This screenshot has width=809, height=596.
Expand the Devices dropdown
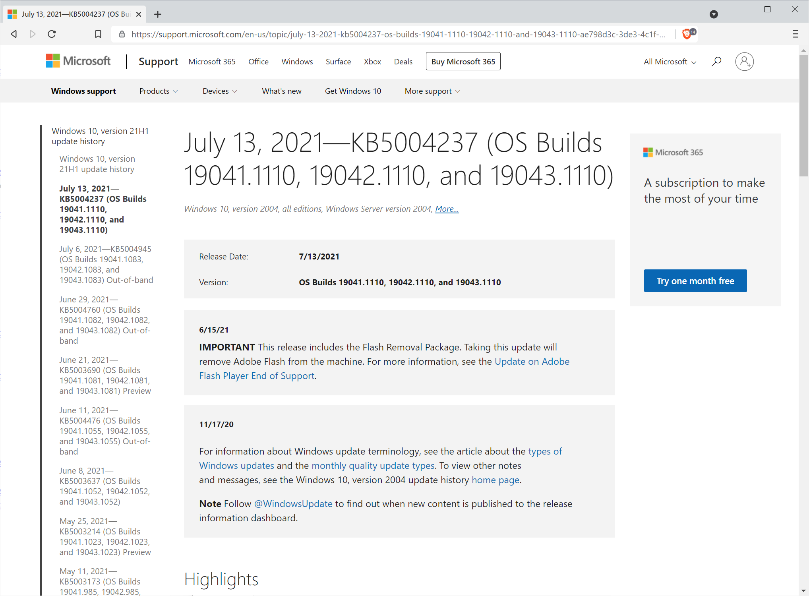click(x=220, y=91)
